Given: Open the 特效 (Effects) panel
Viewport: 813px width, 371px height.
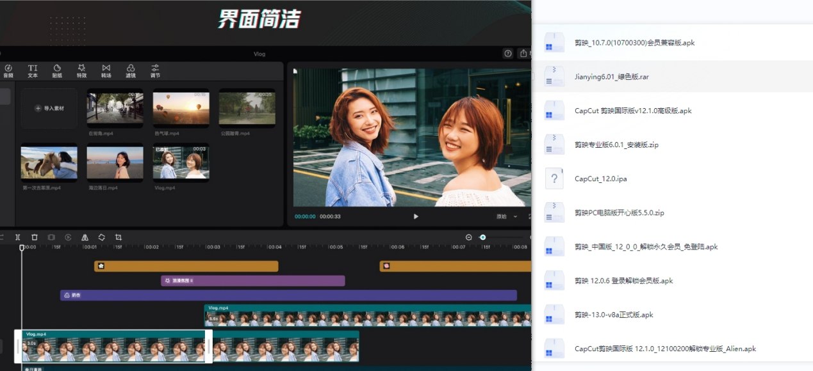Looking at the screenshot, I should [81, 70].
